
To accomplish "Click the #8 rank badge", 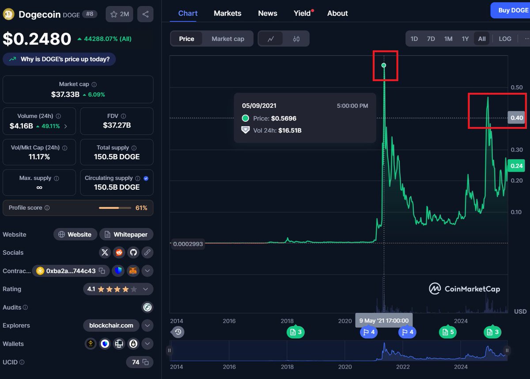I will (x=90, y=14).
